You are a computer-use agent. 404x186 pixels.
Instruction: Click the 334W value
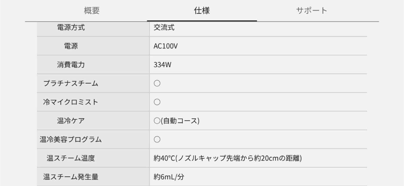162,65
